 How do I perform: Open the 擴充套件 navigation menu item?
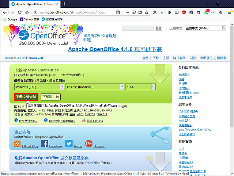180,58
